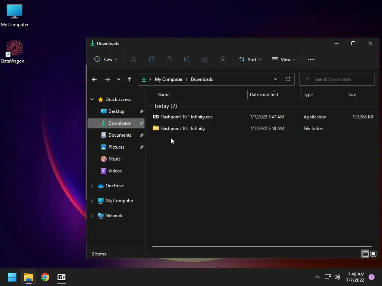Refresh the Downloads folder view
Image resolution: width=382 pixels, height=286 pixels.
pyautogui.click(x=288, y=79)
